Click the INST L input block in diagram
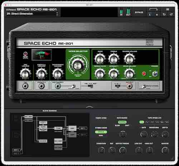The height and width of the screenshot is (166, 179). pyautogui.click(x=16, y=150)
